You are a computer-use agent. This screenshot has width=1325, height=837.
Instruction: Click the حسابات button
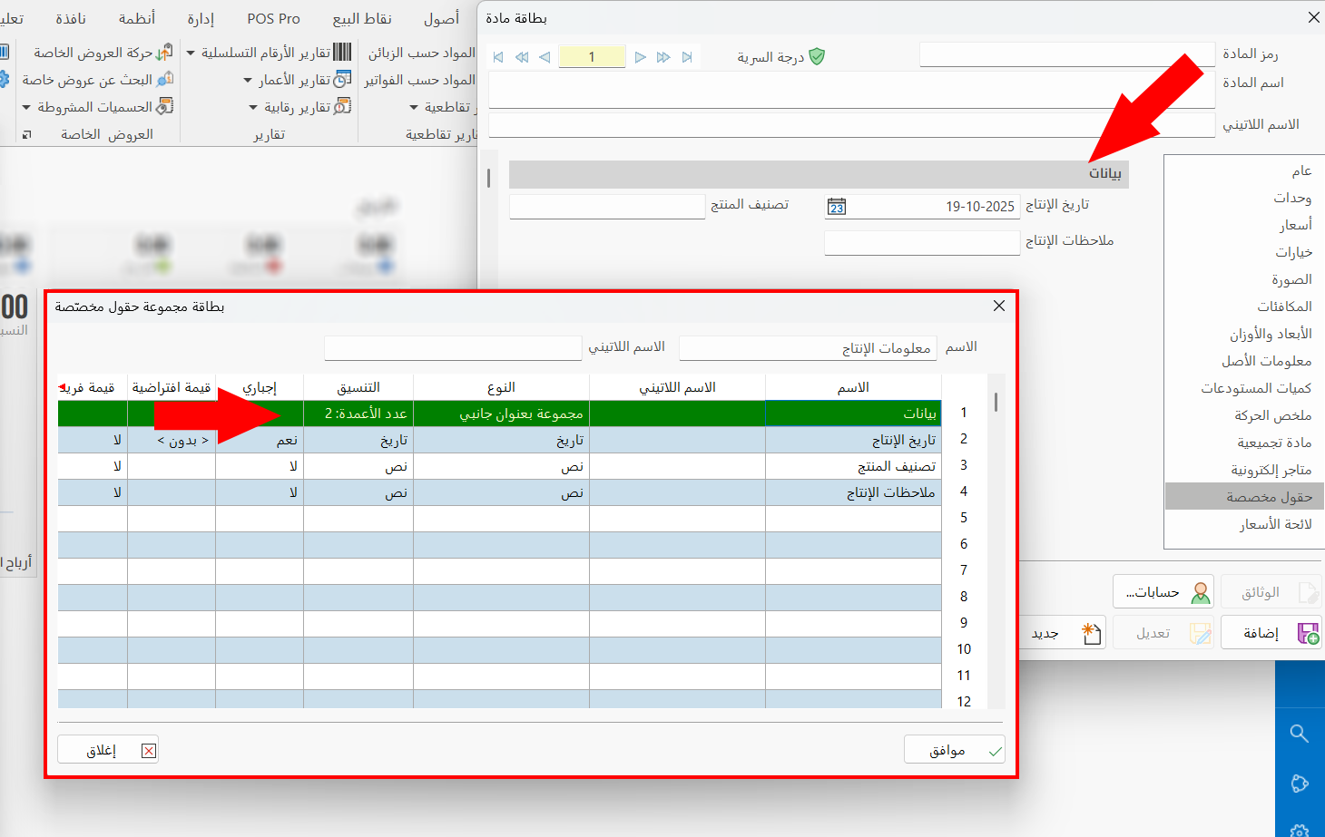(x=1164, y=590)
